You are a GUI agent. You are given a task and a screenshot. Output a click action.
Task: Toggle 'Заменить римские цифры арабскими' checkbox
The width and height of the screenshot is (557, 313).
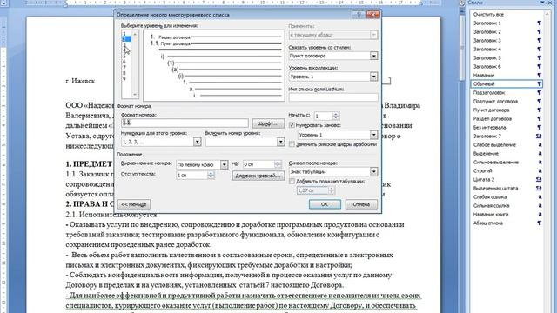(292, 144)
